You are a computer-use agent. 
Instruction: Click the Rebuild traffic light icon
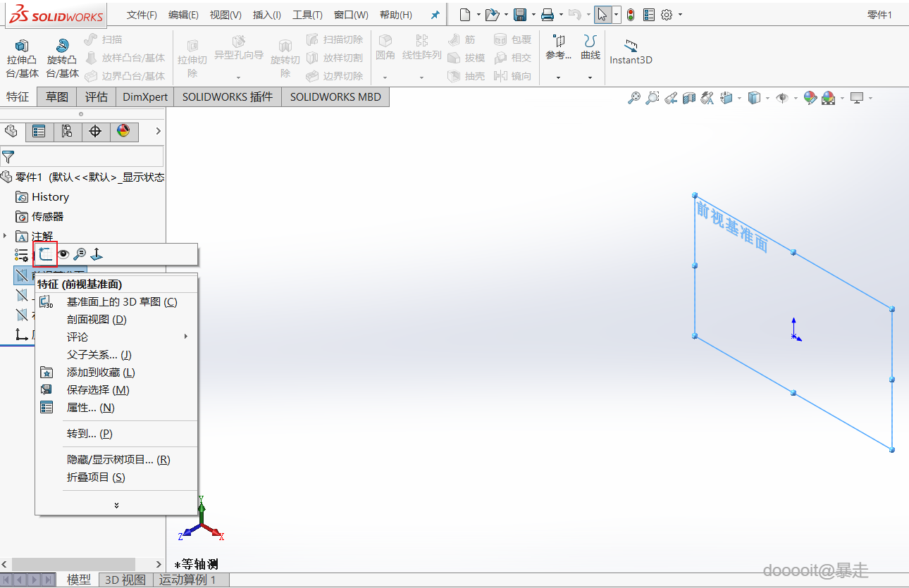click(631, 15)
